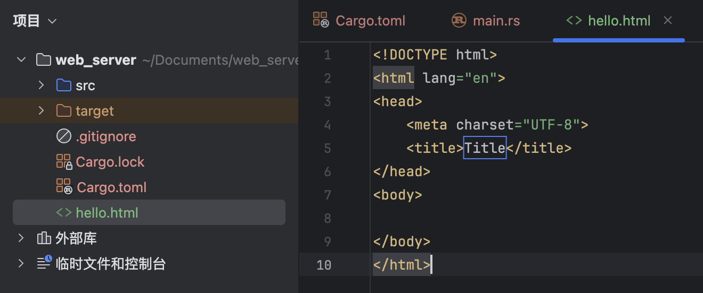Image resolution: width=703 pixels, height=293 pixels.
Task: Click the Cargo.lock file icon
Action: point(63,161)
